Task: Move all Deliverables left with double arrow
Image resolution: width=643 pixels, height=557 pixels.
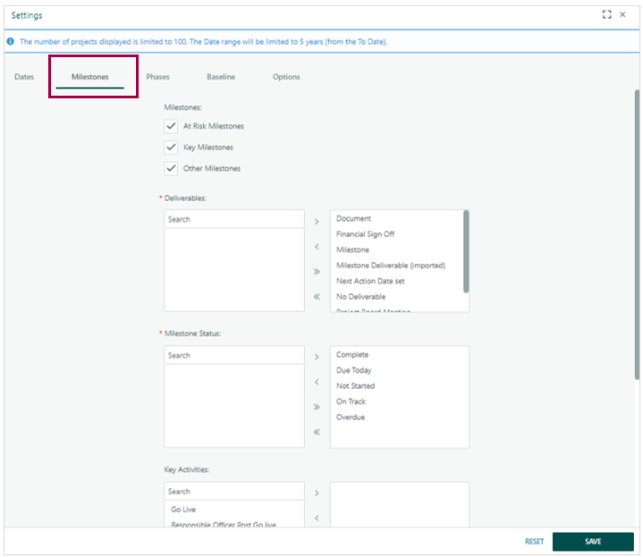Action: (317, 297)
